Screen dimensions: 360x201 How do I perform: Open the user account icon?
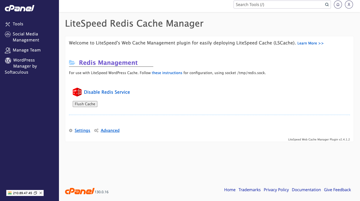pyautogui.click(x=349, y=5)
